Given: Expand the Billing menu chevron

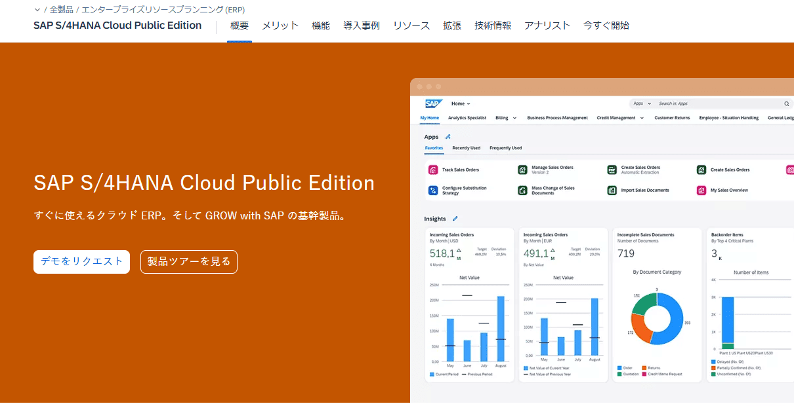Looking at the screenshot, I should [514, 118].
